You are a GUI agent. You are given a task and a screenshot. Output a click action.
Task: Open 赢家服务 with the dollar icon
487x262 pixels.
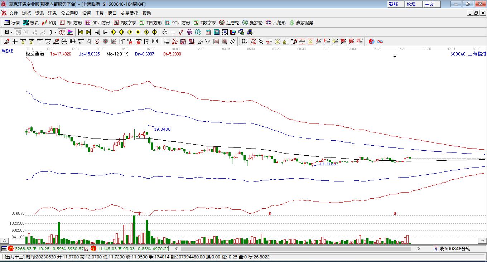[301, 23]
